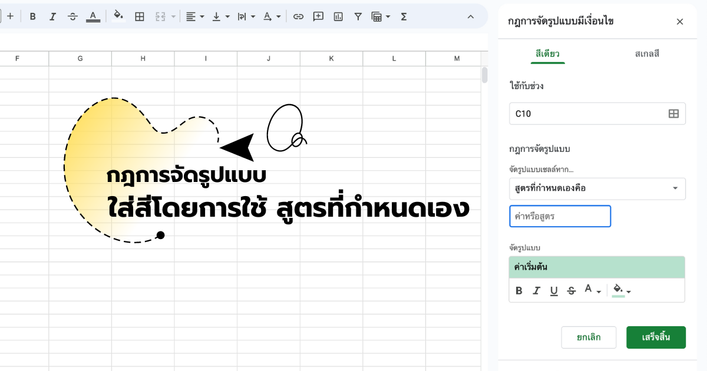Click the เสร็จสิ้น done button
707x371 pixels.
[656, 337]
